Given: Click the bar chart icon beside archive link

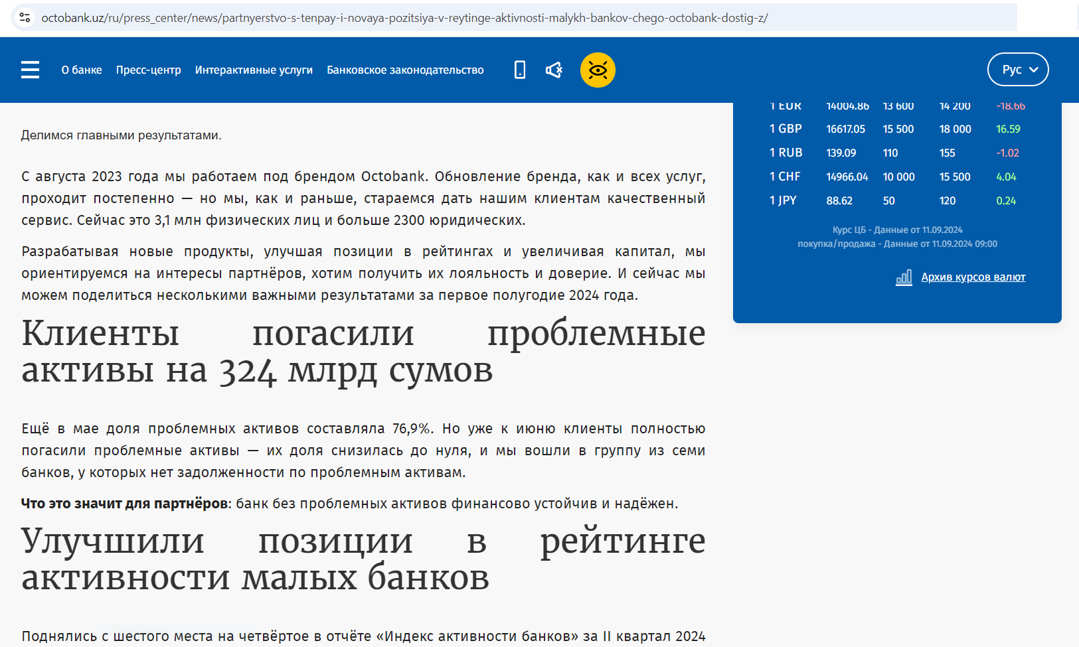Looking at the screenshot, I should click(x=904, y=277).
